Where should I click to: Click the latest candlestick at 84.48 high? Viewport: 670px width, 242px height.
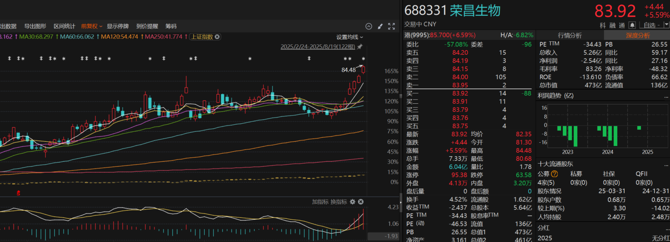pos(363,70)
